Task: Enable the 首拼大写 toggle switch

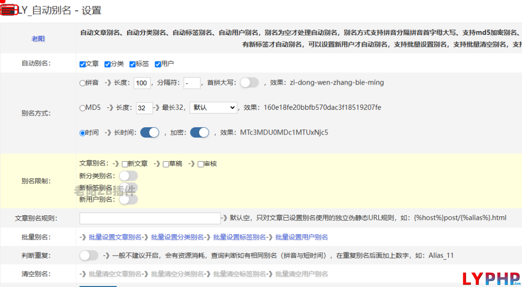Action: click(249, 83)
